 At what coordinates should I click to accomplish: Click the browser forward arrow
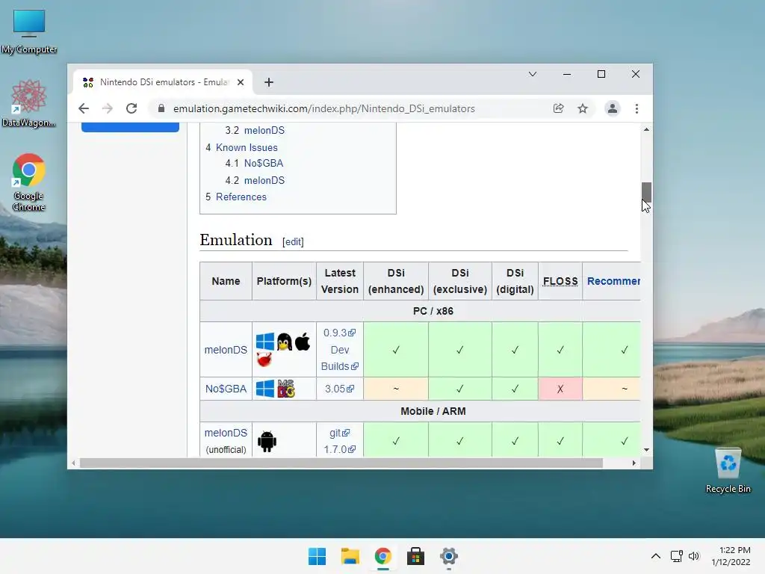pyautogui.click(x=108, y=108)
